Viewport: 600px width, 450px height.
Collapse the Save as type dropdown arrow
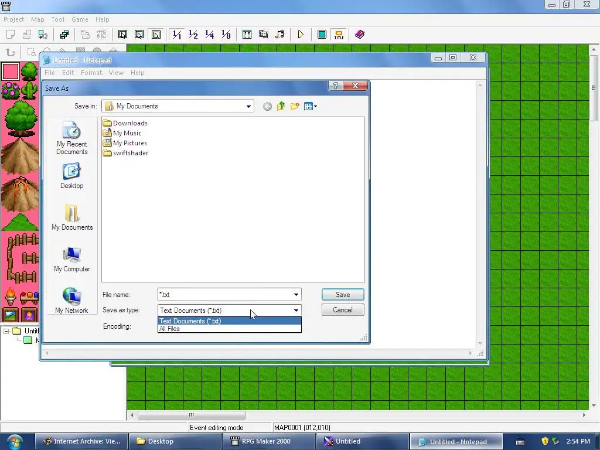[x=296, y=311]
